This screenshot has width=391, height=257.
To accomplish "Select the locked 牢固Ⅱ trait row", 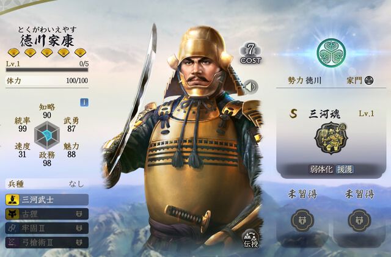I will [47, 228].
